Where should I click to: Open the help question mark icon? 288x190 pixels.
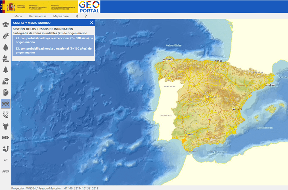(86, 16)
